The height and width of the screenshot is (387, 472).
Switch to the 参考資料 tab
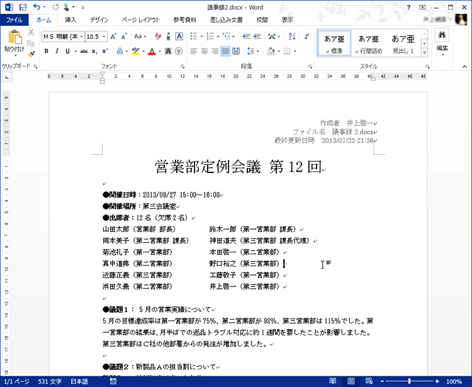(185, 20)
